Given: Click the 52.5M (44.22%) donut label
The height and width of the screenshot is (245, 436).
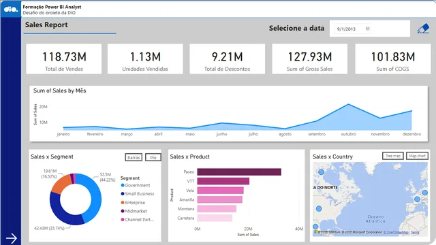Looking at the screenshot, I should [x=108, y=177].
